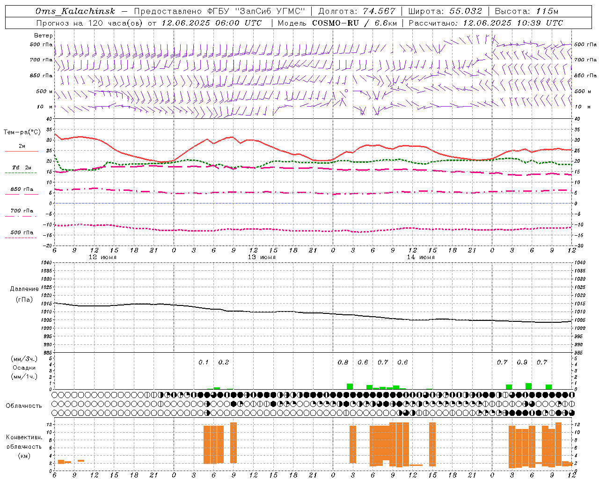Click the green precipitation bar below 0.9
599x479 pixels.
tap(528, 386)
